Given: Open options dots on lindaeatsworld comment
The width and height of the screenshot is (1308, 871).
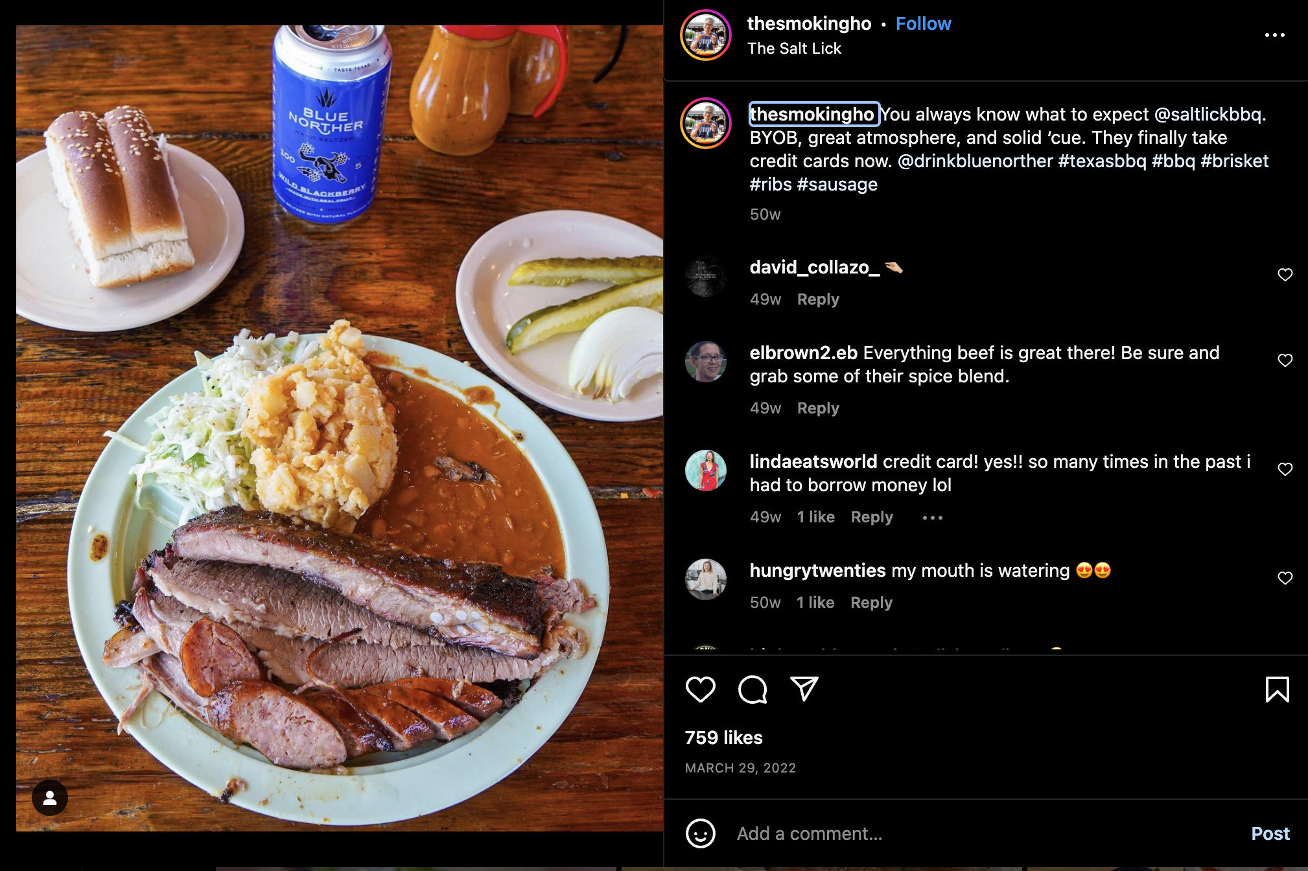Looking at the screenshot, I should (x=933, y=517).
